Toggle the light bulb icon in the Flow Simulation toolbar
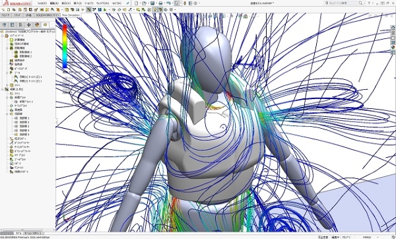The height and width of the screenshot is (239, 396). click(x=155, y=10)
